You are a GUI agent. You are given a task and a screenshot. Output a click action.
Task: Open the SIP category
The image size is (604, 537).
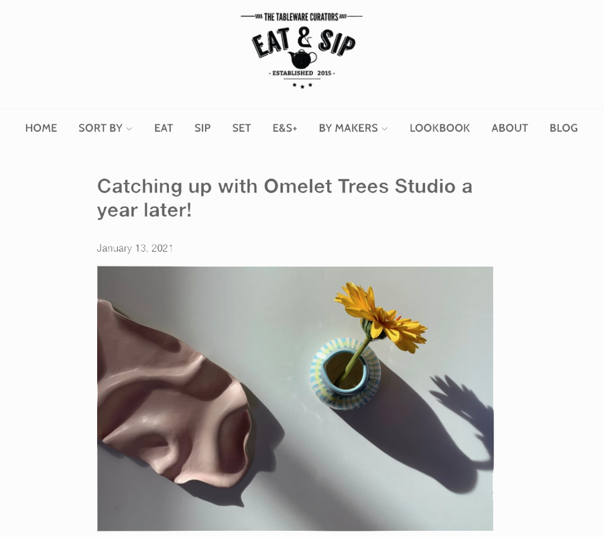click(x=202, y=128)
